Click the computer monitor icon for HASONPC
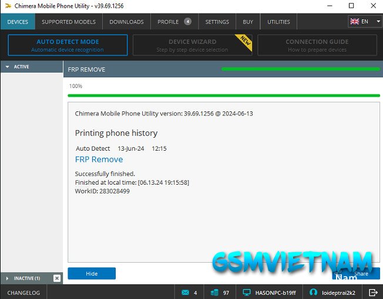Image resolution: width=383 pixels, height=299 pixels. [247, 293]
